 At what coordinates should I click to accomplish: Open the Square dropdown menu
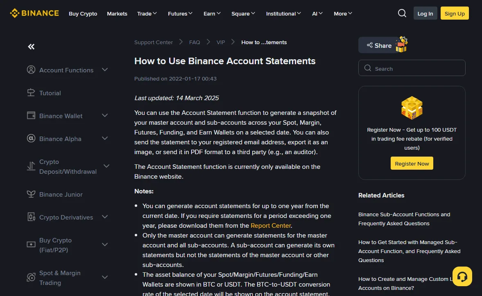coord(243,13)
